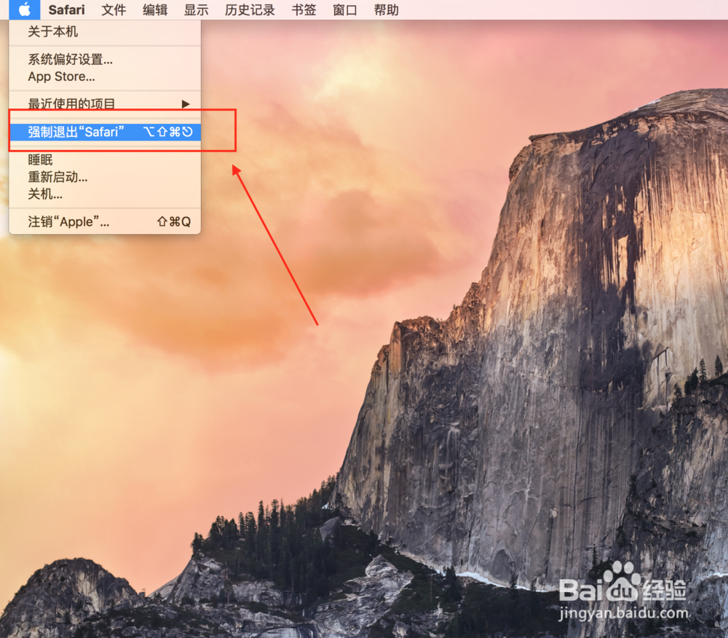The image size is (728, 638).
Task: Choose 关机… from the menu
Action: point(105,194)
